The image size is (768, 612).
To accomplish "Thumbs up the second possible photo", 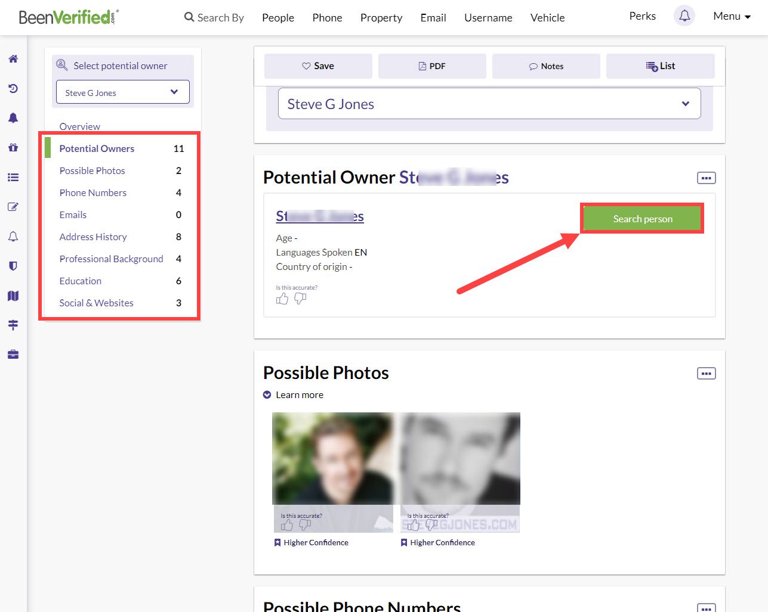I will click(414, 525).
